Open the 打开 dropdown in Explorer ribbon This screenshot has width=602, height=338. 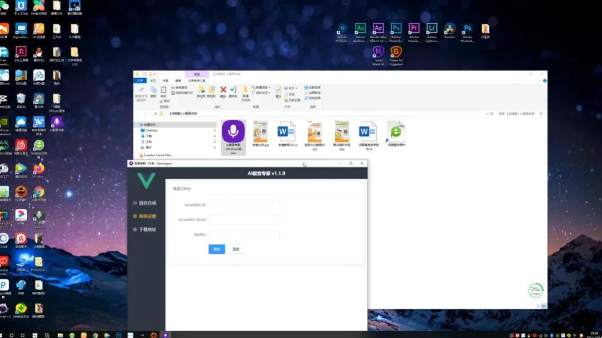click(290, 88)
